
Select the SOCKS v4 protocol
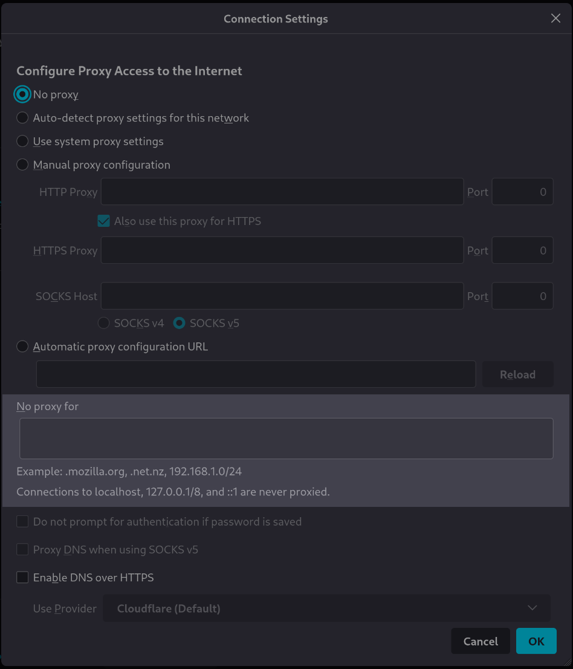click(x=103, y=323)
